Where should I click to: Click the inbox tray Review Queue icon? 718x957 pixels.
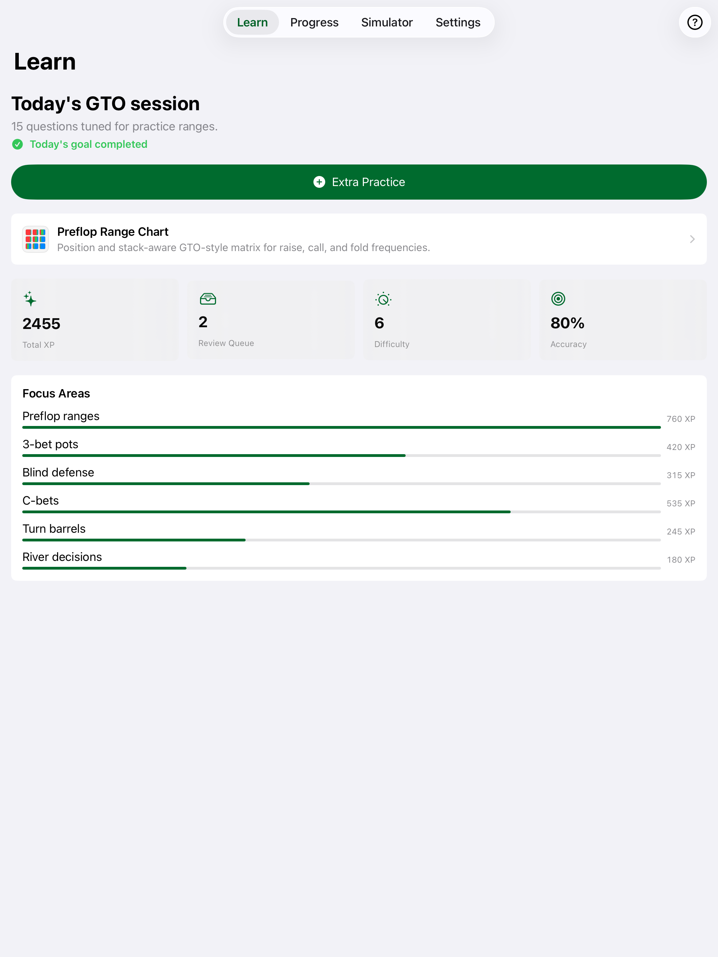coord(208,298)
